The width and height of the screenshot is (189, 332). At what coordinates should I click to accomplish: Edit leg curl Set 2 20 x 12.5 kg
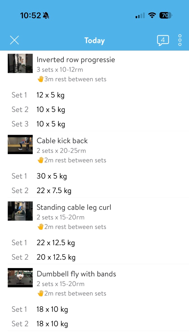(56, 257)
